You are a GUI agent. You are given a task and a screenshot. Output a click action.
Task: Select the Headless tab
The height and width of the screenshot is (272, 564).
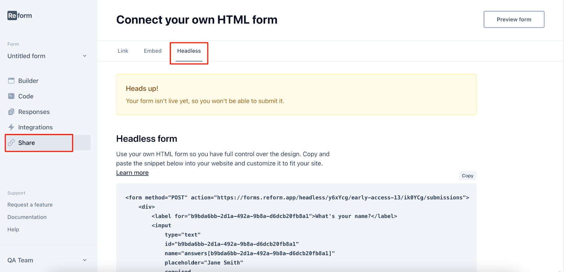click(189, 51)
